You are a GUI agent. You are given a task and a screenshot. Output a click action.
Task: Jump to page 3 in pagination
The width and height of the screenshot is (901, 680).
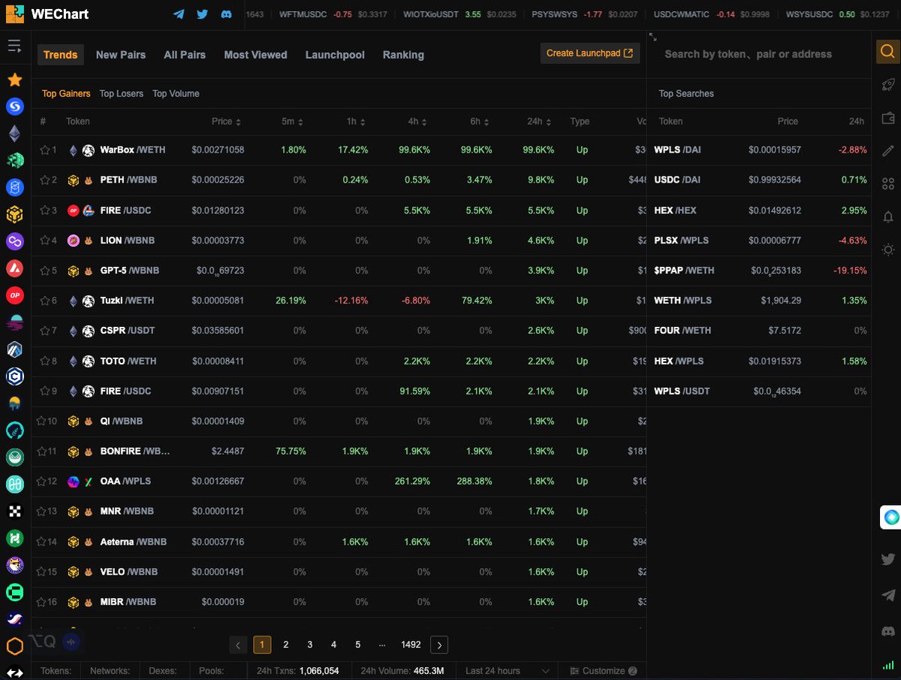coord(310,645)
